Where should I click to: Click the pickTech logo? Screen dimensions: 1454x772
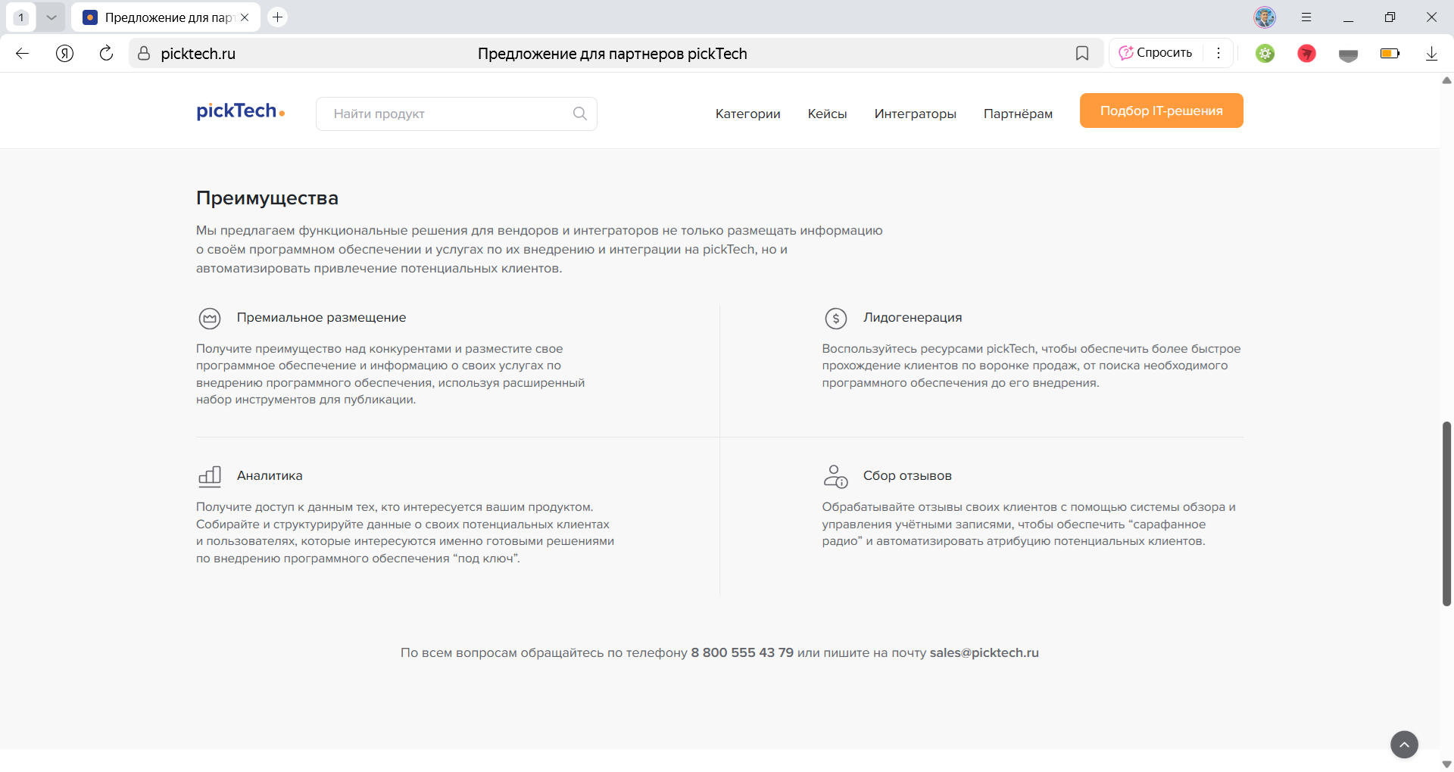coord(240,111)
